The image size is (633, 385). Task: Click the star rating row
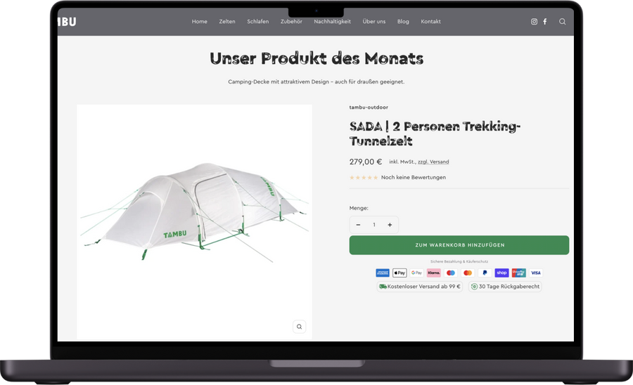tap(397, 177)
